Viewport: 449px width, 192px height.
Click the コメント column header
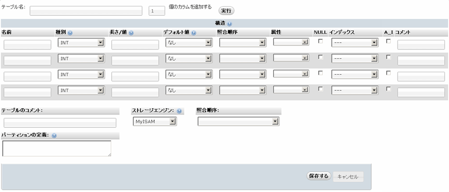pos(403,32)
